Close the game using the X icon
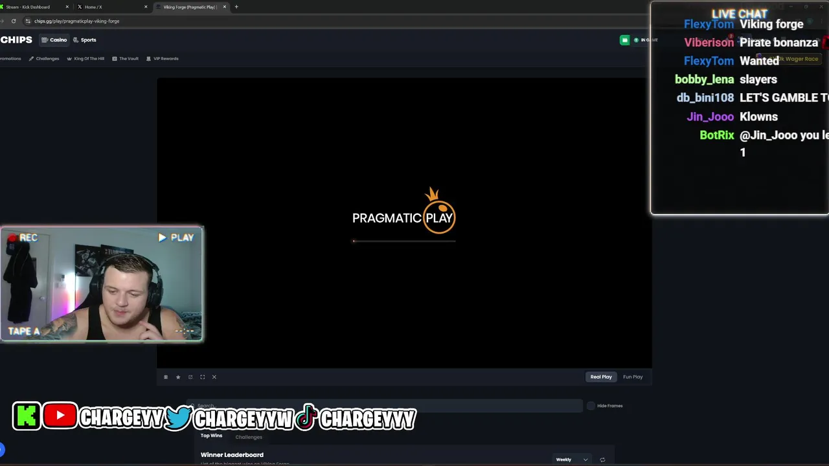This screenshot has width=829, height=466. [214, 377]
